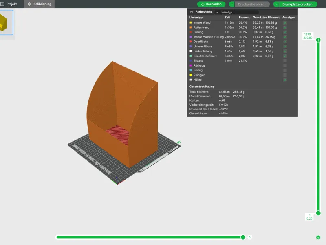Enable the Eilgang display checkbox

click(x=285, y=61)
